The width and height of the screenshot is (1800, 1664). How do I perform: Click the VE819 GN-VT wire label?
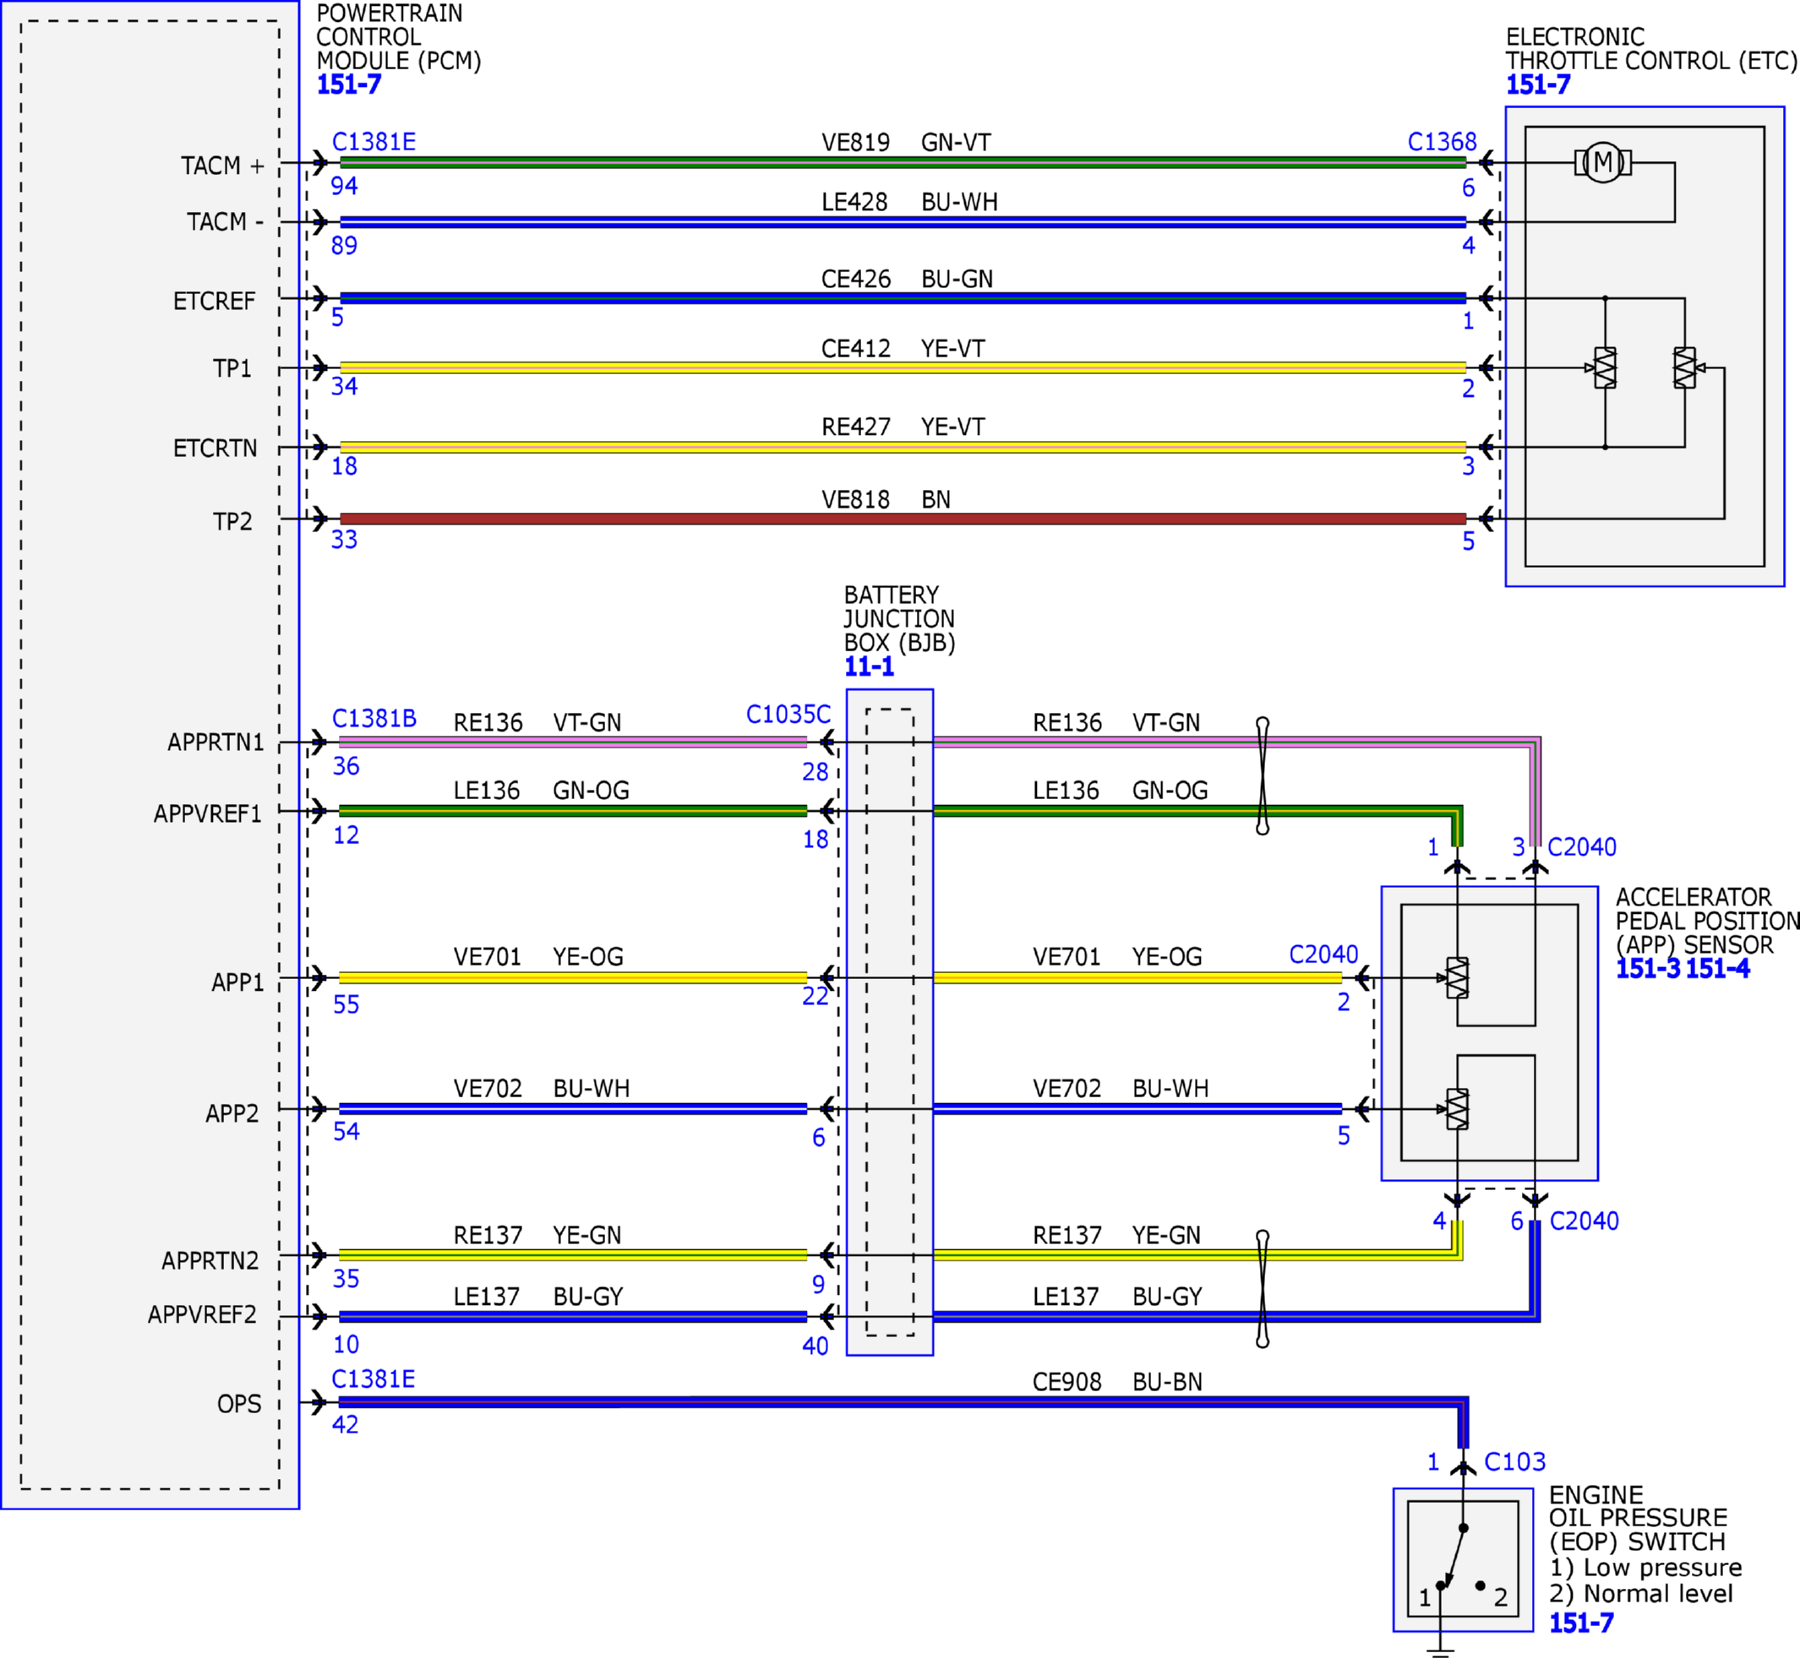[x=905, y=142]
